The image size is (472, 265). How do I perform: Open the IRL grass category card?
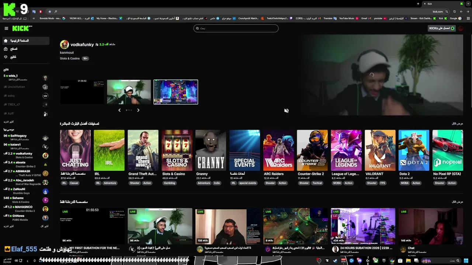[x=109, y=150]
